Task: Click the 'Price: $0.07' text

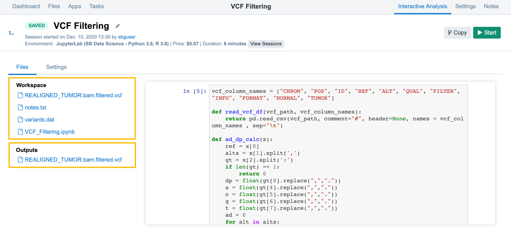Action: coord(185,44)
